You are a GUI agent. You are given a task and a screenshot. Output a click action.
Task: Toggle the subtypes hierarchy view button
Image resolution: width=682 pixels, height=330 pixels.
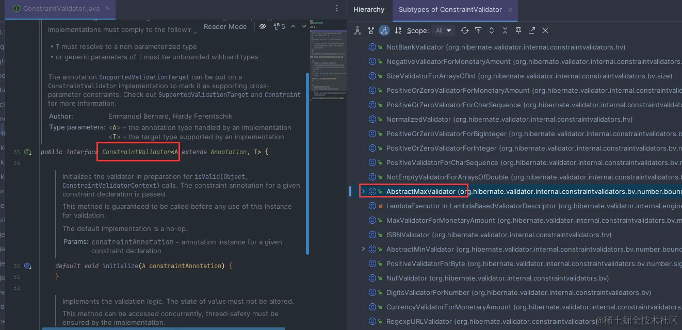coord(384,30)
